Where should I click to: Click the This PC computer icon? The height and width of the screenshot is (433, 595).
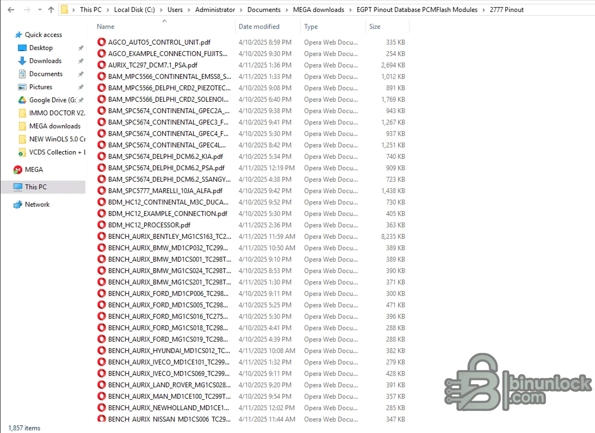pyautogui.click(x=18, y=187)
